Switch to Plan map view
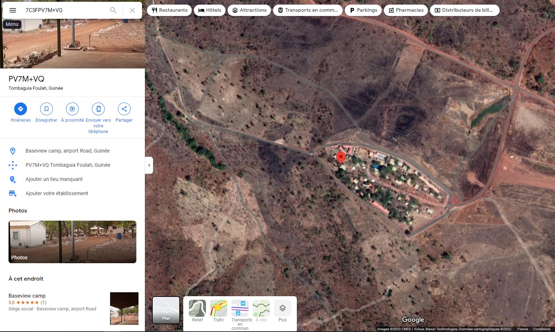 tap(166, 310)
